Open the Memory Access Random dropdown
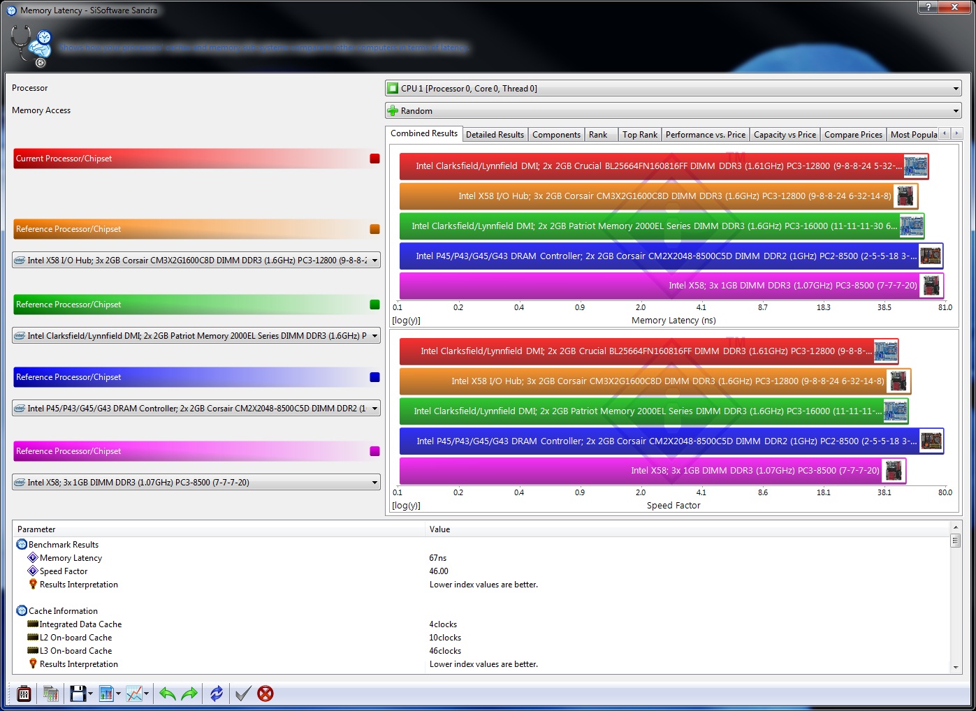Image resolution: width=976 pixels, height=711 pixels. click(673, 111)
